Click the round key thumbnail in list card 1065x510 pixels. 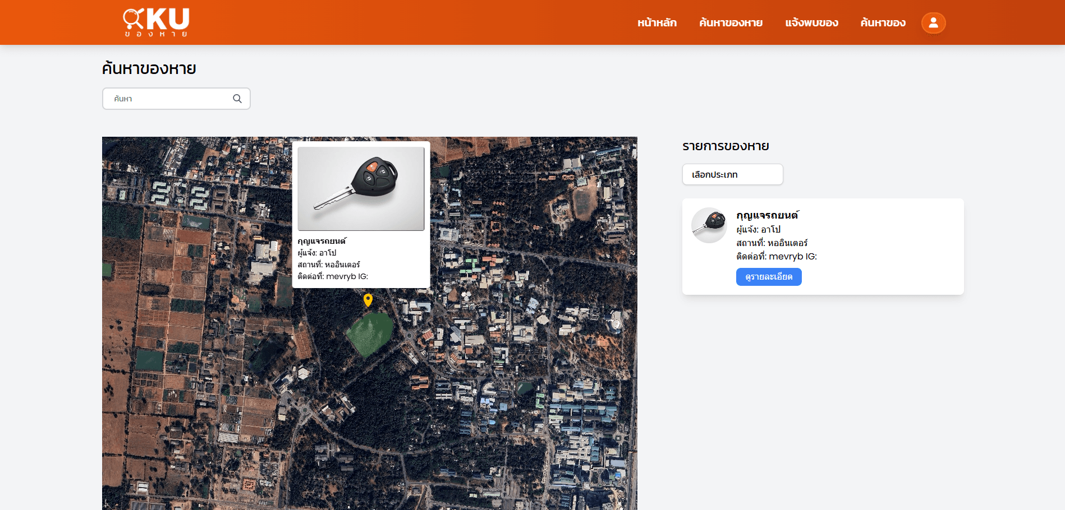pos(709,225)
